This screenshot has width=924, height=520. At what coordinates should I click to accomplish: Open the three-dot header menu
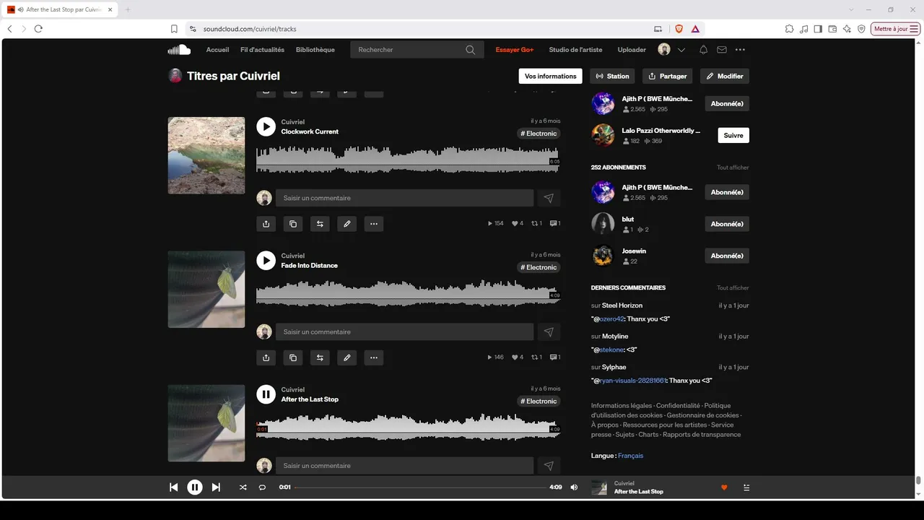click(x=740, y=50)
